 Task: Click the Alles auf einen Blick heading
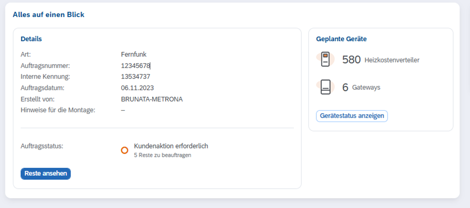pos(48,14)
